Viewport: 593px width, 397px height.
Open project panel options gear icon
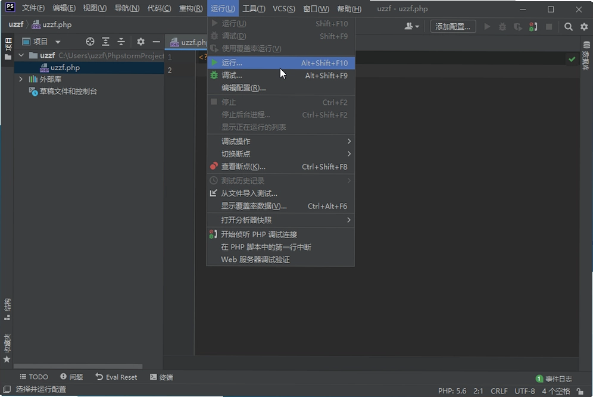pos(141,42)
